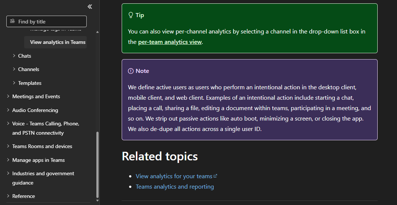Image resolution: width=397 pixels, height=205 pixels.
Task: Open View analytics for your teams link
Action: (x=174, y=176)
